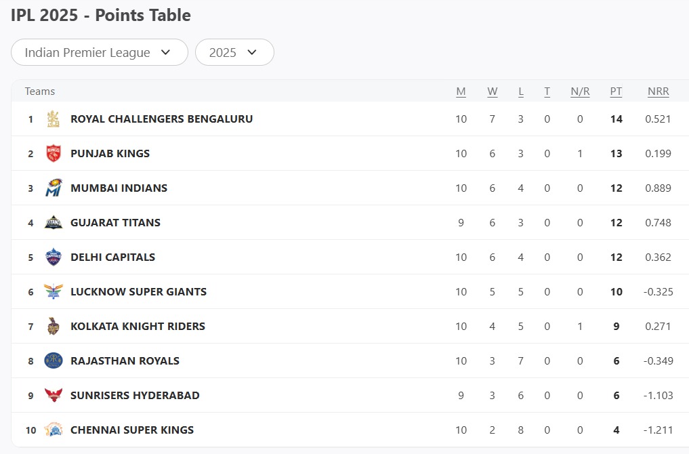Viewport: 689px width, 454px height.
Task: Click the Mumbai Indians team logo
Action: (54, 188)
